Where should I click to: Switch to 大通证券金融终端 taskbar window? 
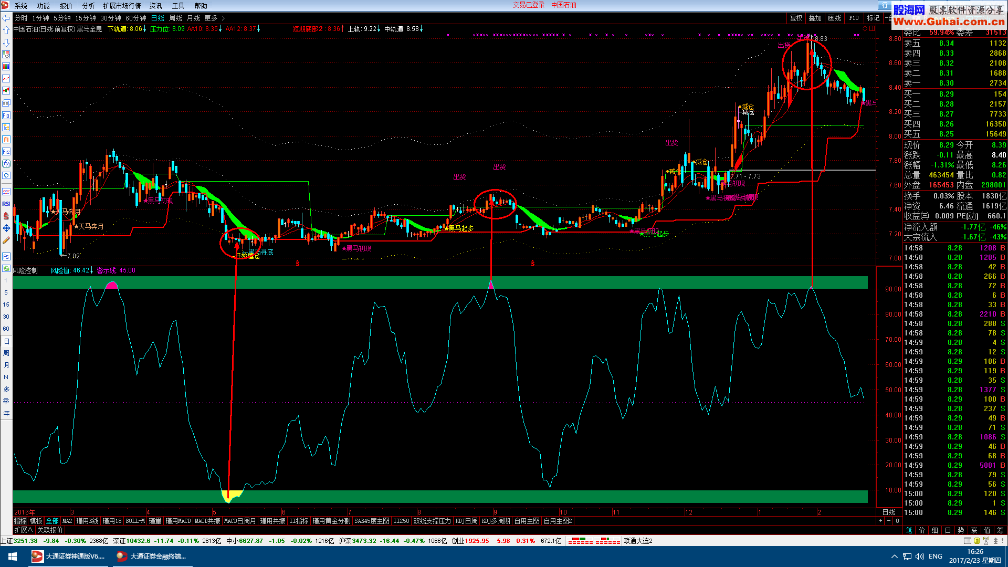(x=152, y=556)
